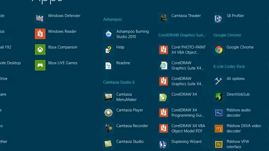The width and height of the screenshot is (269, 151).
Task: Open the Xbox LIVE Games controller icon
Action: [x=40, y=65]
